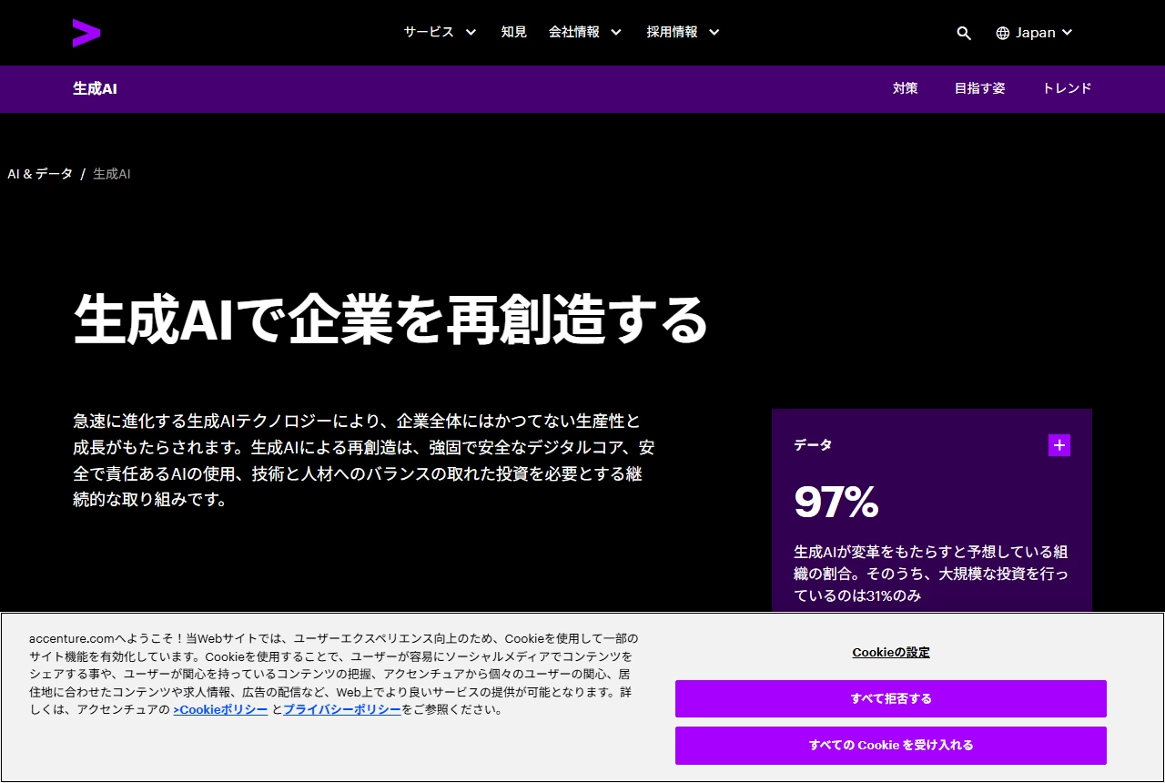This screenshot has width=1165, height=783.
Task: Expand the 会社情報 dropdown chevron
Action: [x=616, y=32]
